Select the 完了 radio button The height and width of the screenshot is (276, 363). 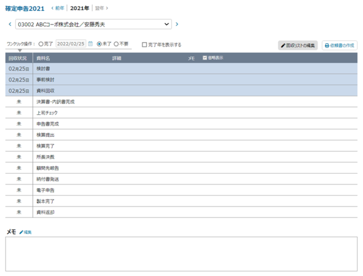pyautogui.click(x=41, y=44)
